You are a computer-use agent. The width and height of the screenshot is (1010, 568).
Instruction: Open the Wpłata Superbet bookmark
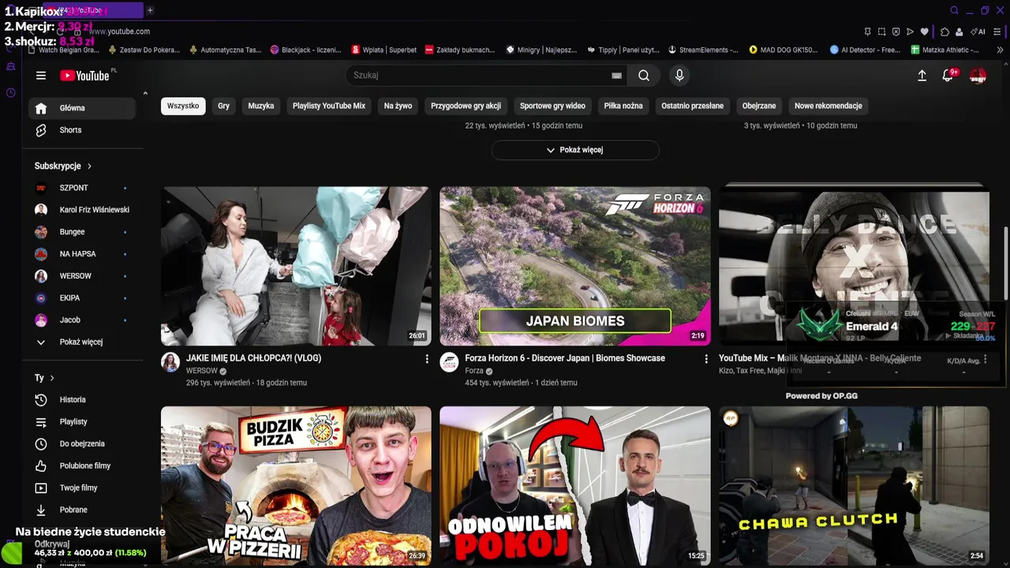(384, 50)
